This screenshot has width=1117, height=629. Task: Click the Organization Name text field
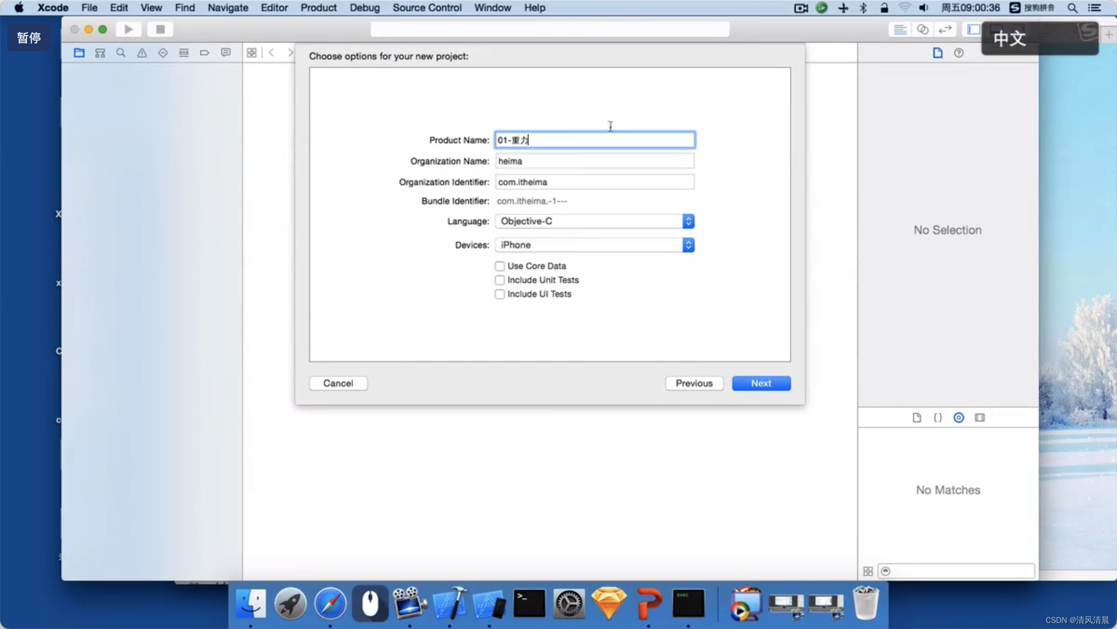pyautogui.click(x=594, y=161)
